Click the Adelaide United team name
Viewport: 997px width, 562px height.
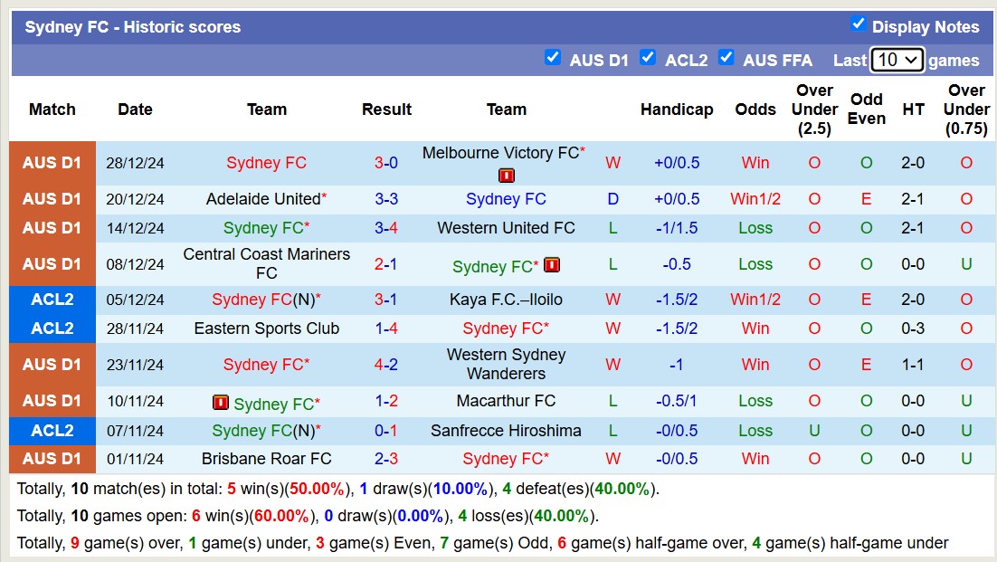[261, 198]
